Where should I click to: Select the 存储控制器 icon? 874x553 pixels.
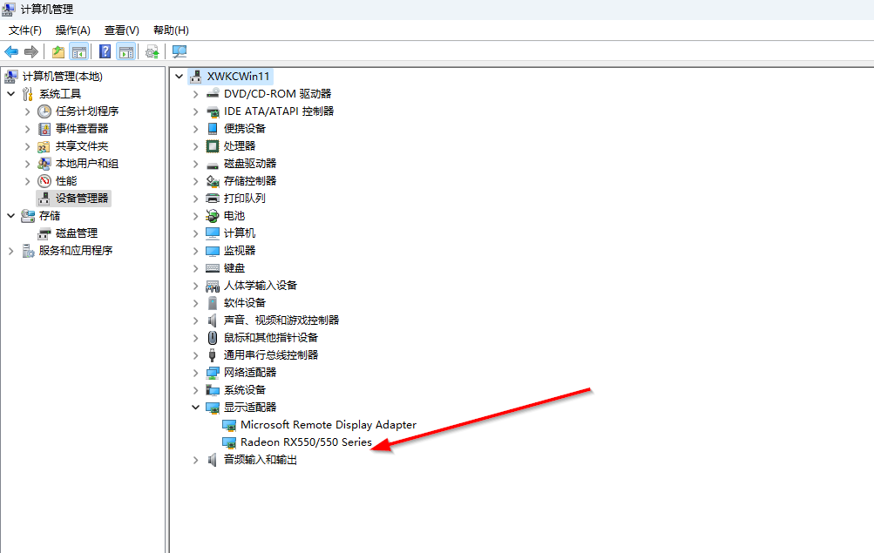pyautogui.click(x=213, y=181)
